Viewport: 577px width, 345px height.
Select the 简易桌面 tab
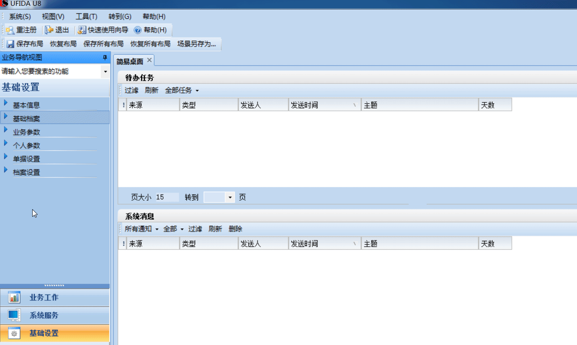130,61
